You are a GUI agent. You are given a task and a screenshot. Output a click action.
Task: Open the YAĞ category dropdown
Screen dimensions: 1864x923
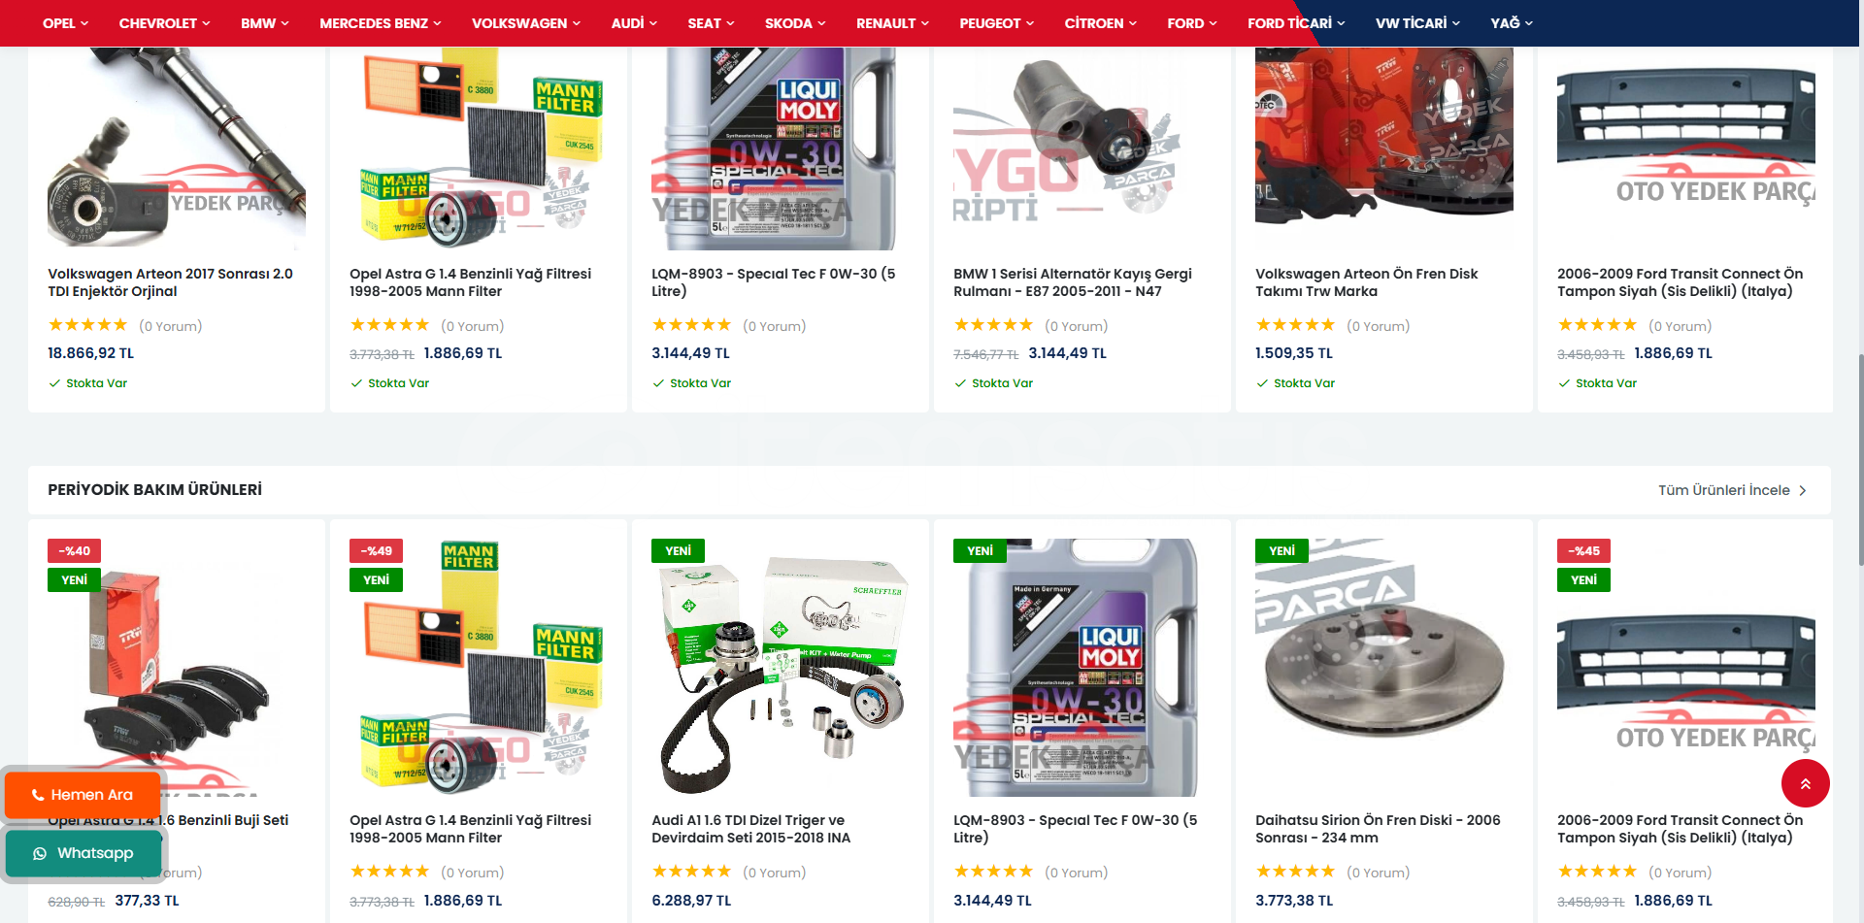tap(1512, 23)
